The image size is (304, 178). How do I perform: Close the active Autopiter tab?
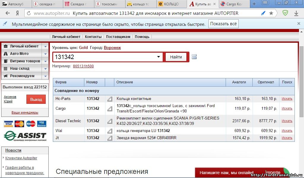tap(214, 4)
